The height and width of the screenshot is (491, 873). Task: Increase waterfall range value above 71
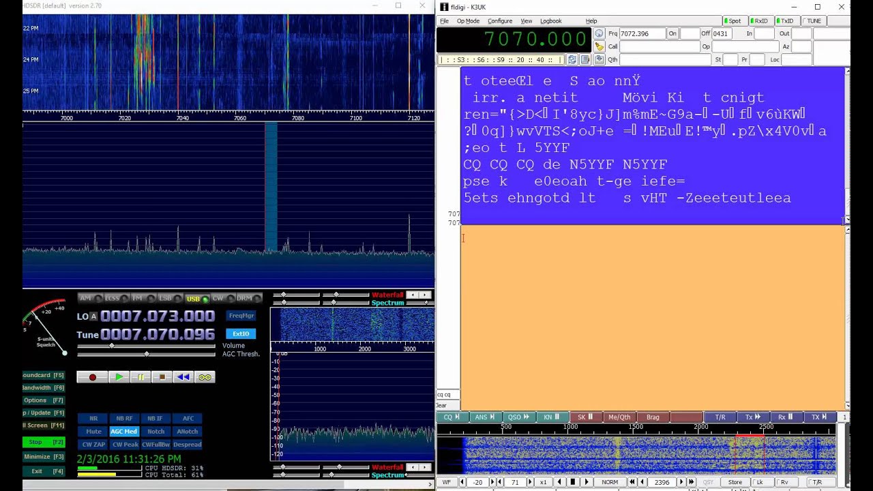click(530, 482)
